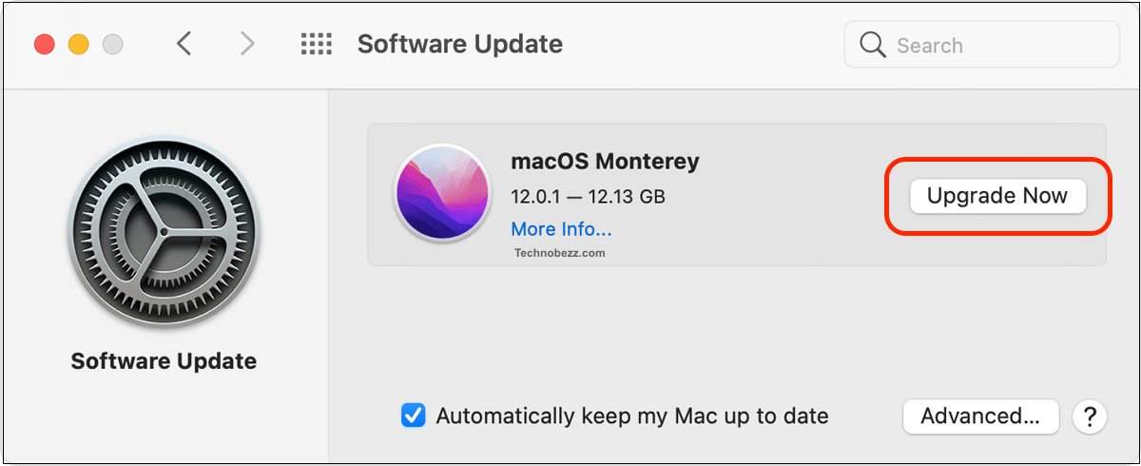Go forward with the right chevron arrow
This screenshot has height=466, width=1141.
click(x=247, y=44)
